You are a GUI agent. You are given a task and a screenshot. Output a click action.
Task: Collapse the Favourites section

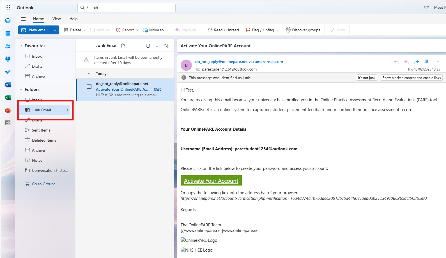[x=21, y=46]
